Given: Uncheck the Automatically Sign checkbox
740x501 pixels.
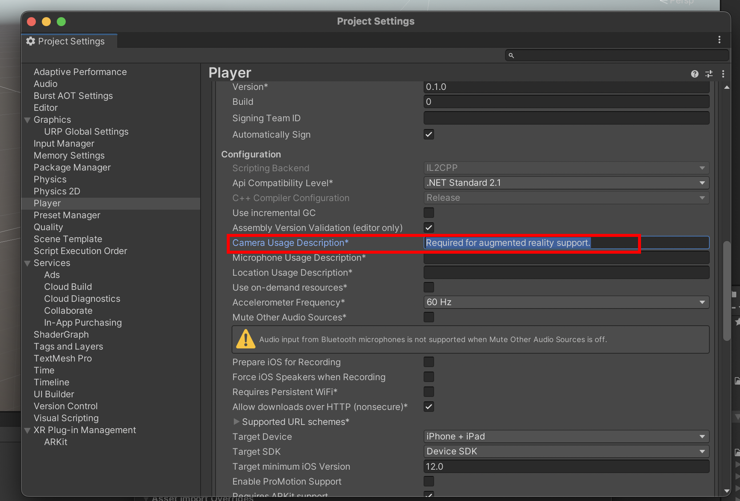Looking at the screenshot, I should pos(428,134).
